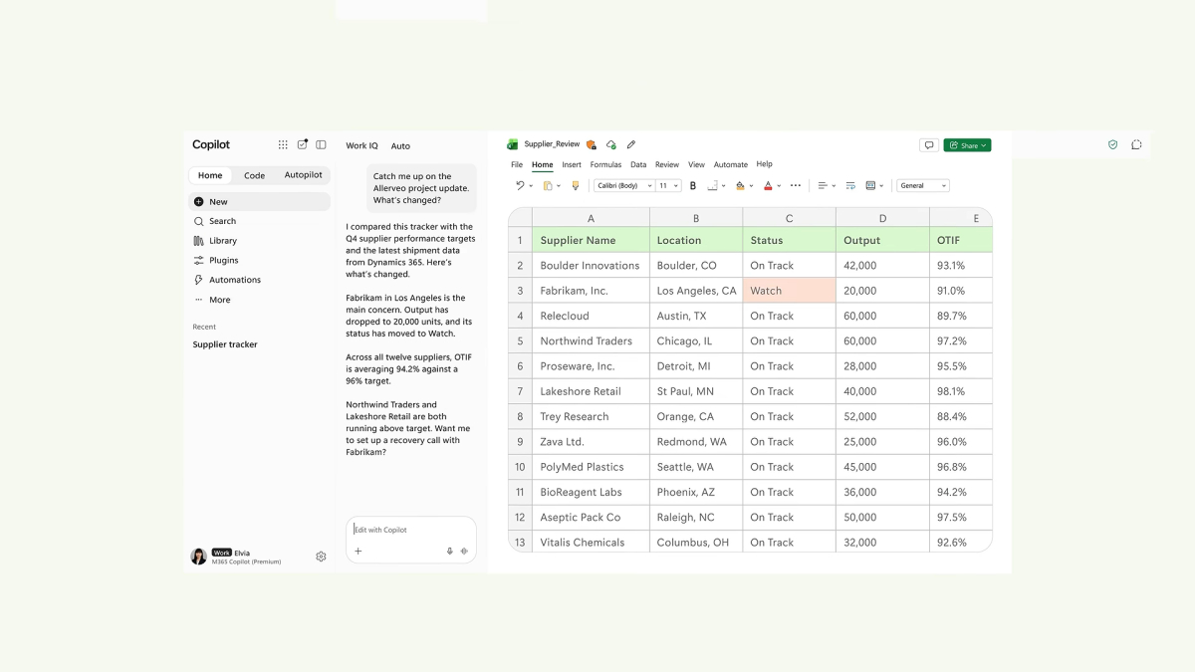Open the Help tab
Image resolution: width=1195 pixels, height=672 pixels.
point(765,164)
